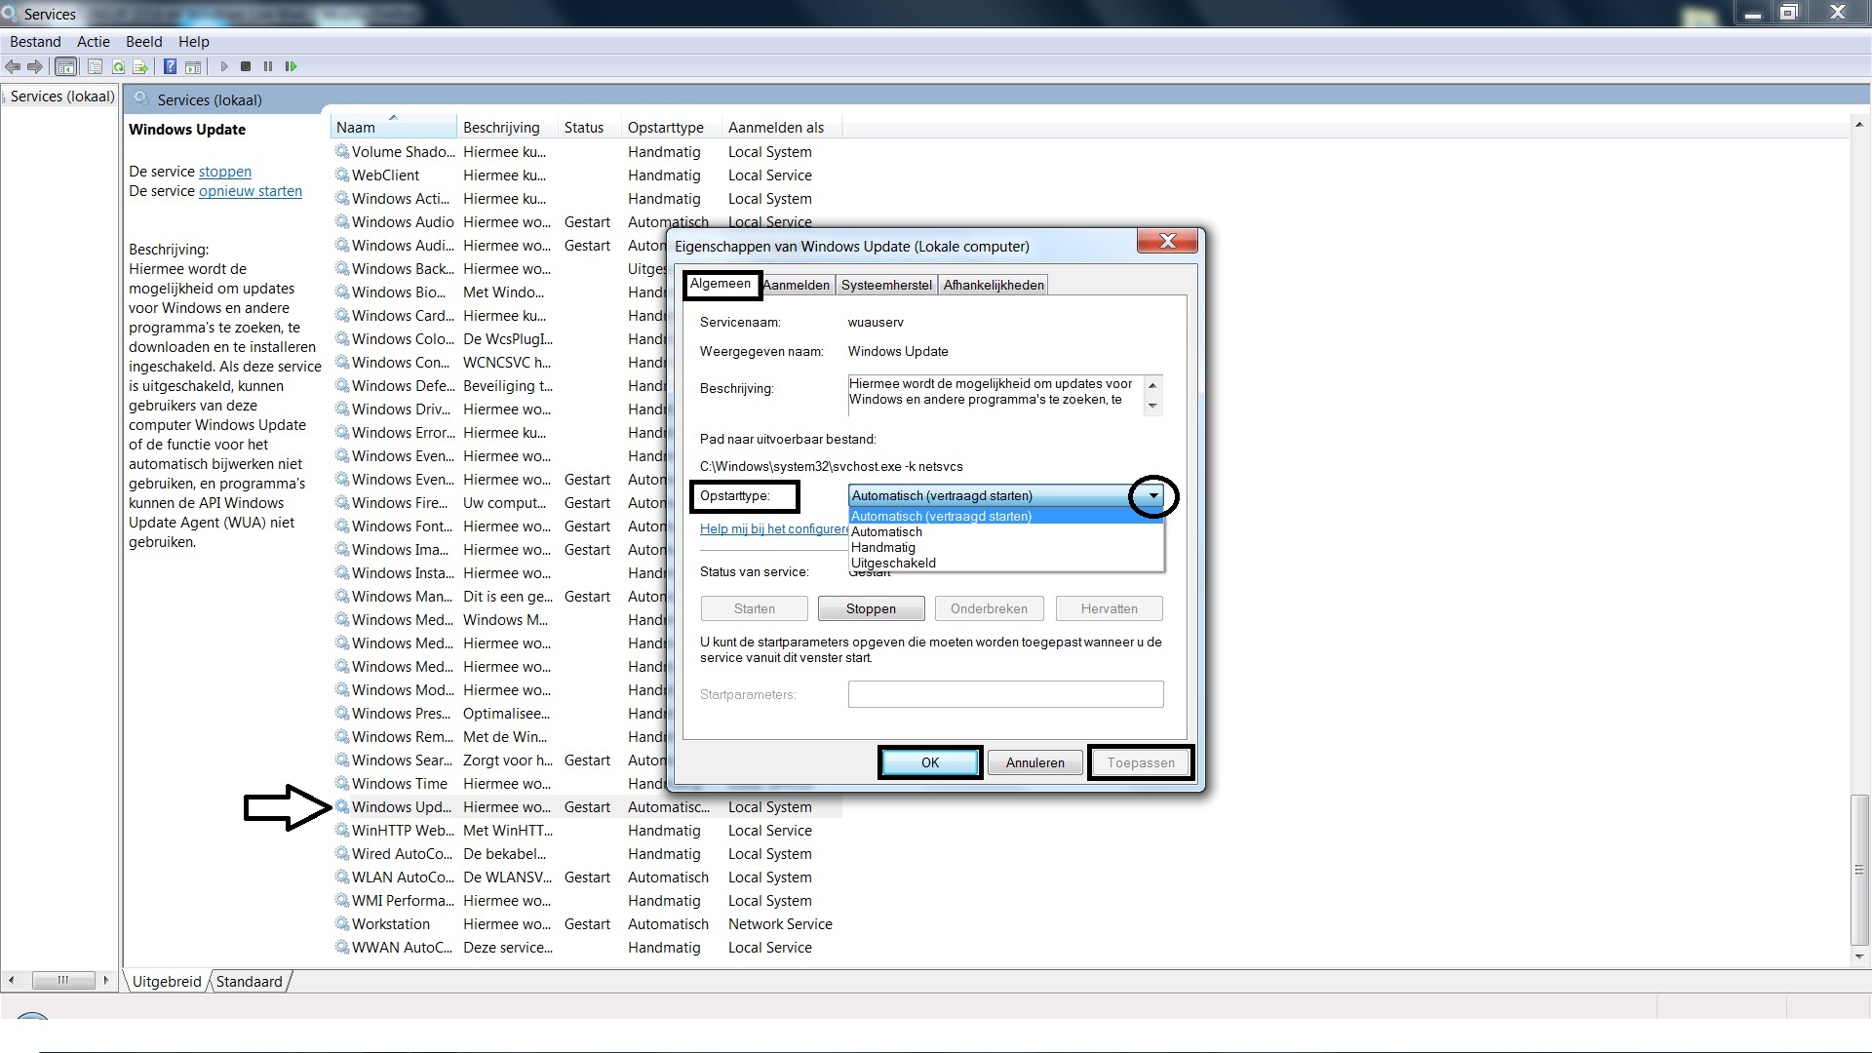Click the 'opnieuw starten' service link
The height and width of the screenshot is (1053, 1872).
[251, 191]
